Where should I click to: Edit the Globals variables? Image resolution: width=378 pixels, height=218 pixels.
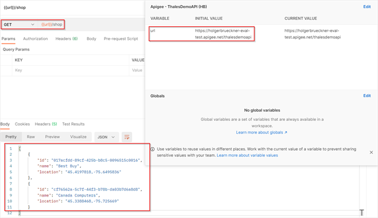click(x=367, y=96)
